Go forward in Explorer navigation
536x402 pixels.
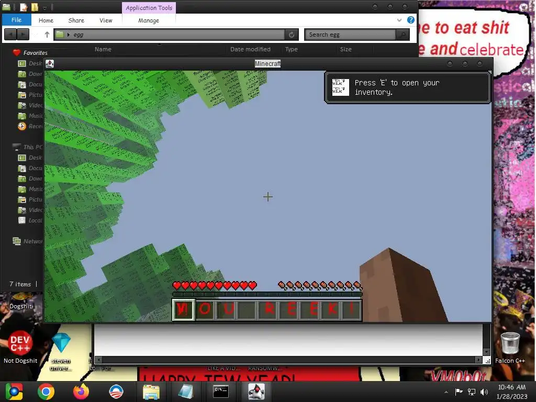point(23,34)
